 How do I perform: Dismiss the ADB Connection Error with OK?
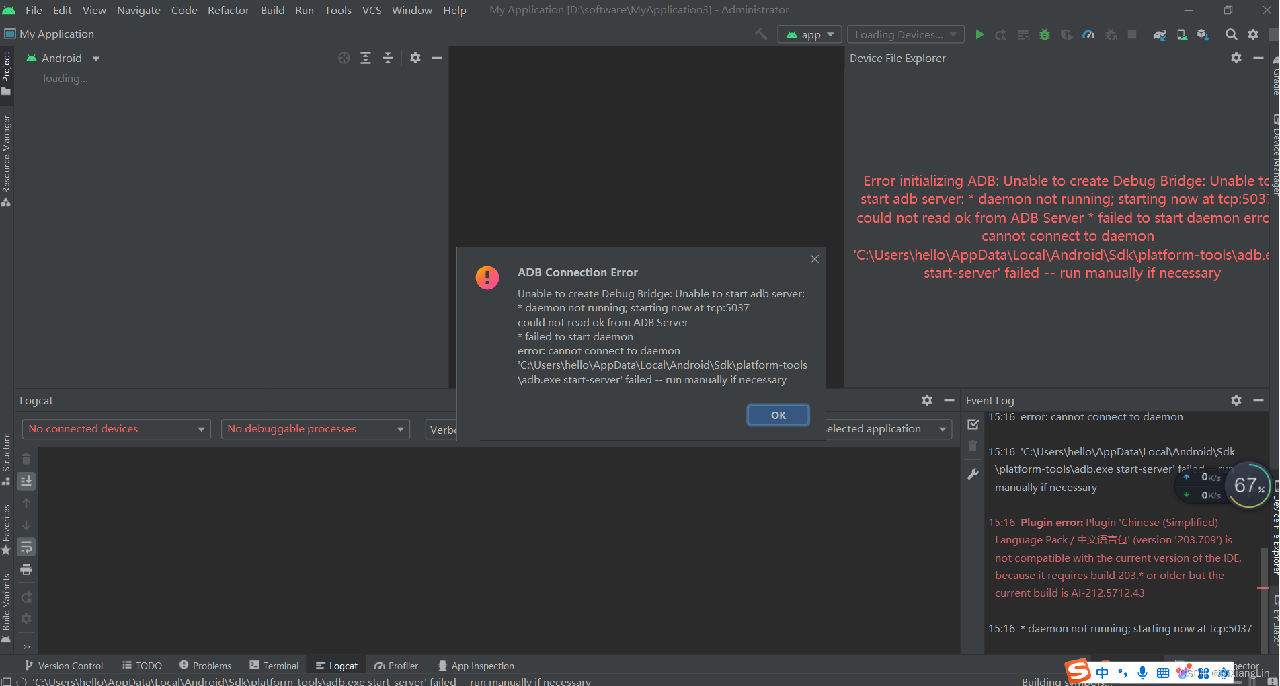click(778, 415)
